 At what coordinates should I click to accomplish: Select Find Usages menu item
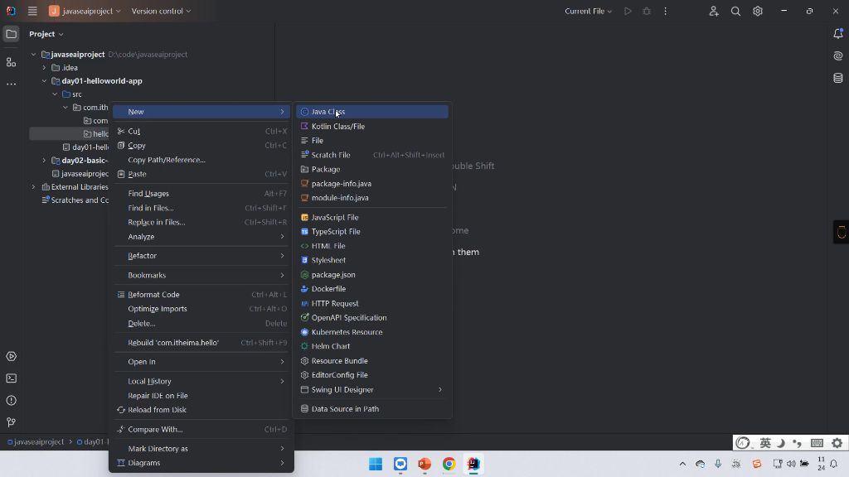coord(201,193)
